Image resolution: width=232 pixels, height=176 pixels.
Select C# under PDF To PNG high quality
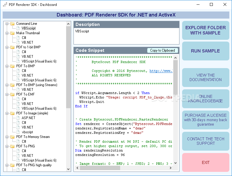[x=24, y=170]
